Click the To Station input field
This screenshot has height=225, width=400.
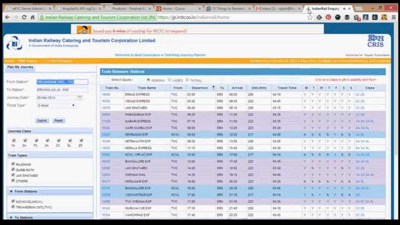tap(62, 90)
